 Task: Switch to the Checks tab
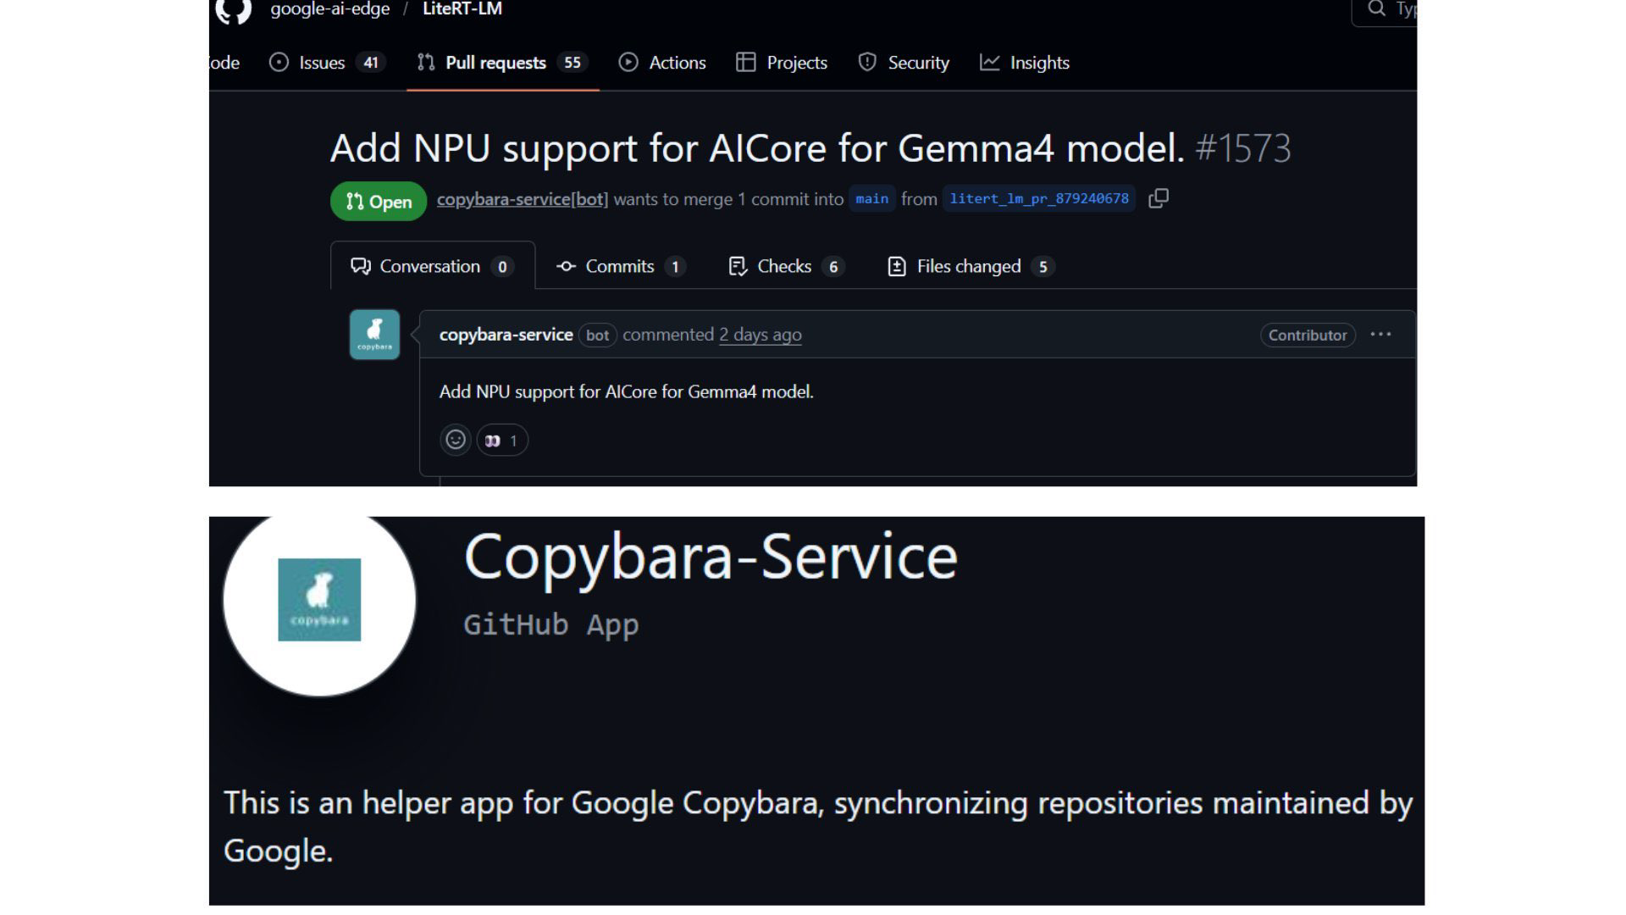[784, 267]
